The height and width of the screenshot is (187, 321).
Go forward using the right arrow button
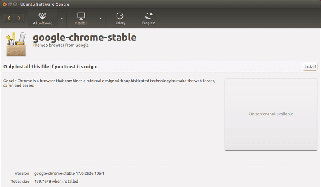point(19,18)
